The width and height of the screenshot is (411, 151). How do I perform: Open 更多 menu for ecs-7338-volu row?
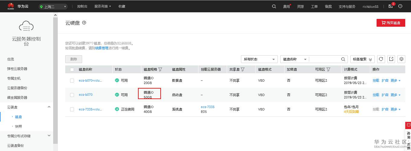(395, 109)
